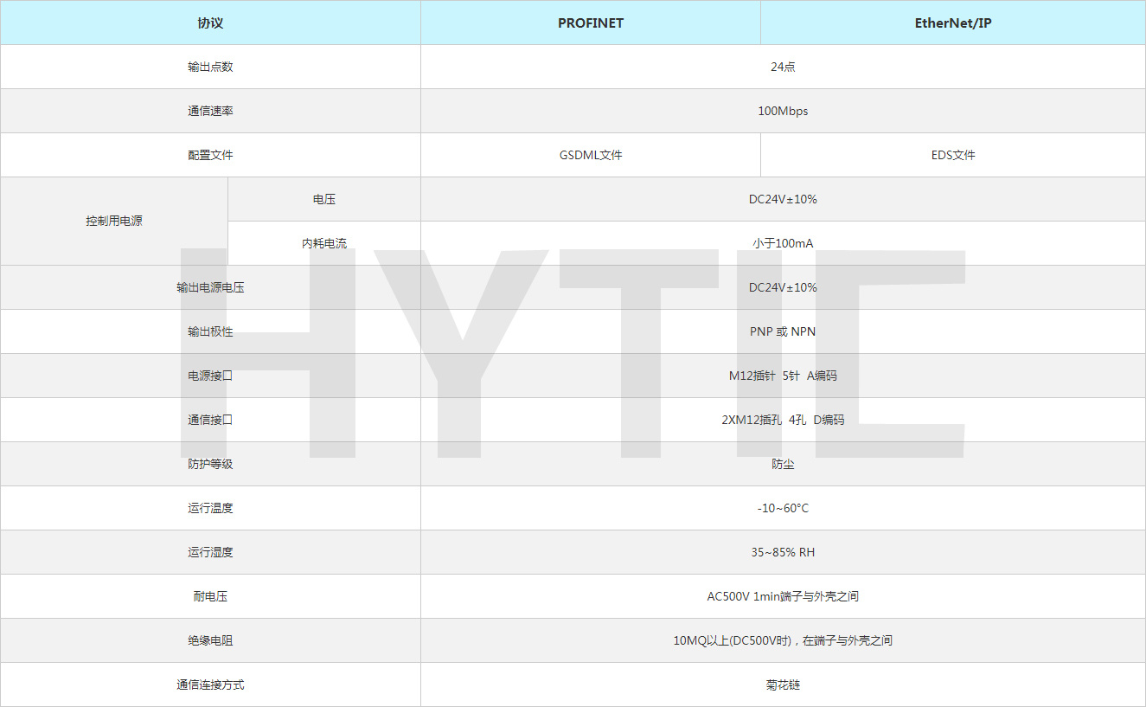Select the 小于100mA value
This screenshot has height=707, width=1146.
coord(783,243)
